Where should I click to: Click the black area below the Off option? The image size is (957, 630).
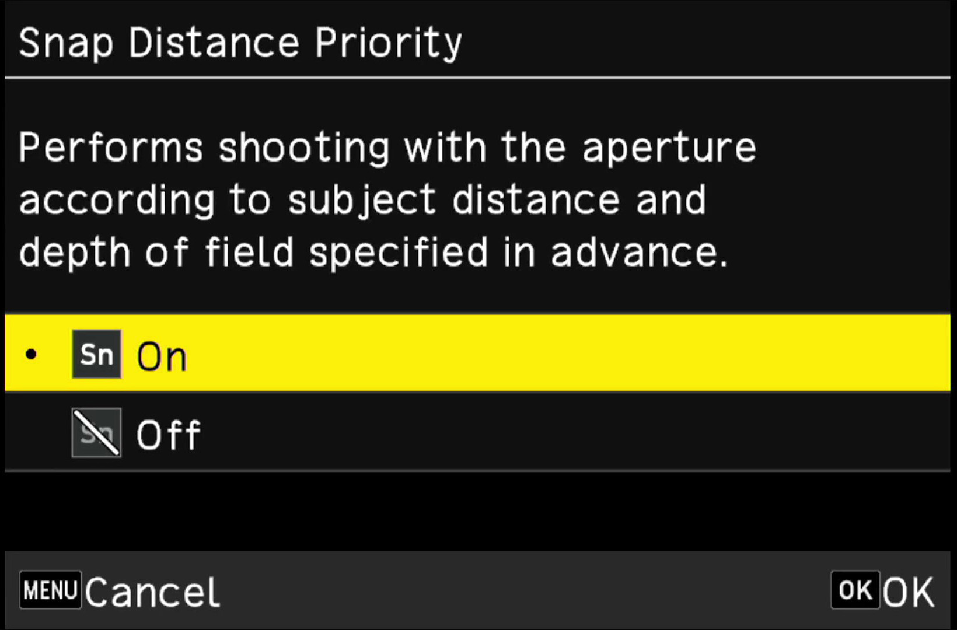[x=477, y=510]
